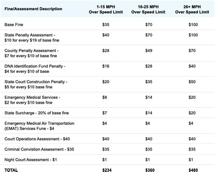Select the Court Operations Assessment label
This screenshot has width=215, height=172.
click(37, 139)
